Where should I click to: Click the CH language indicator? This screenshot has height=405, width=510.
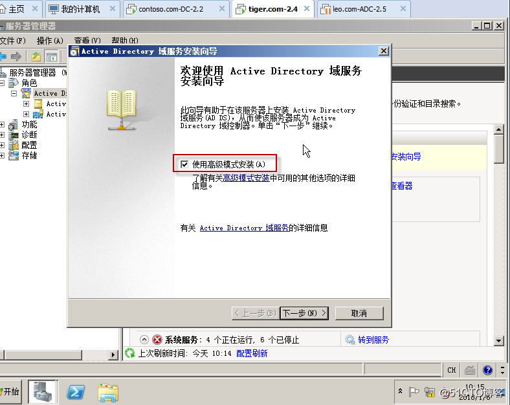[452, 370]
